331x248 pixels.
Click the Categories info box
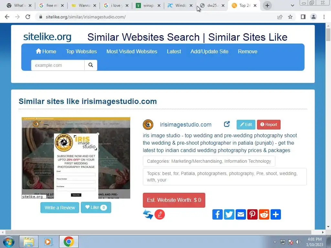tap(209, 161)
